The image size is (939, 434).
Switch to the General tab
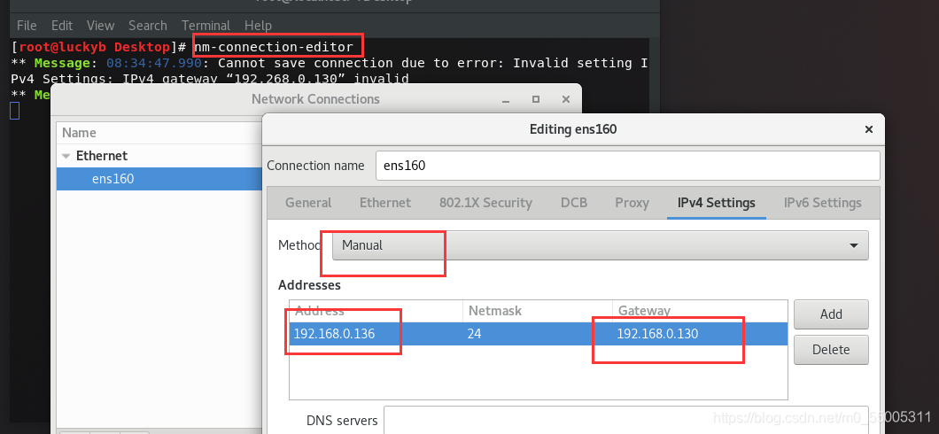(307, 203)
